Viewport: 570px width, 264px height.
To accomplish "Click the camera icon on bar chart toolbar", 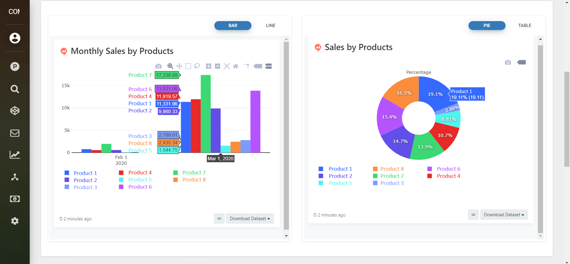I will [x=158, y=66].
